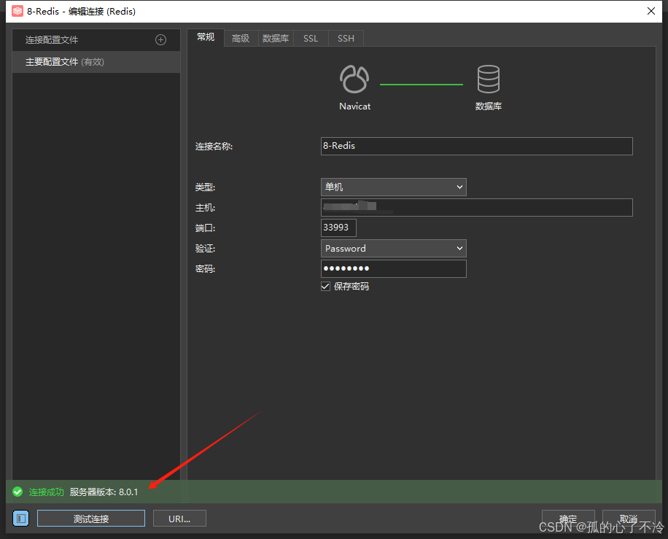Click the host input field
This screenshot has width=668, height=539.
(x=477, y=208)
